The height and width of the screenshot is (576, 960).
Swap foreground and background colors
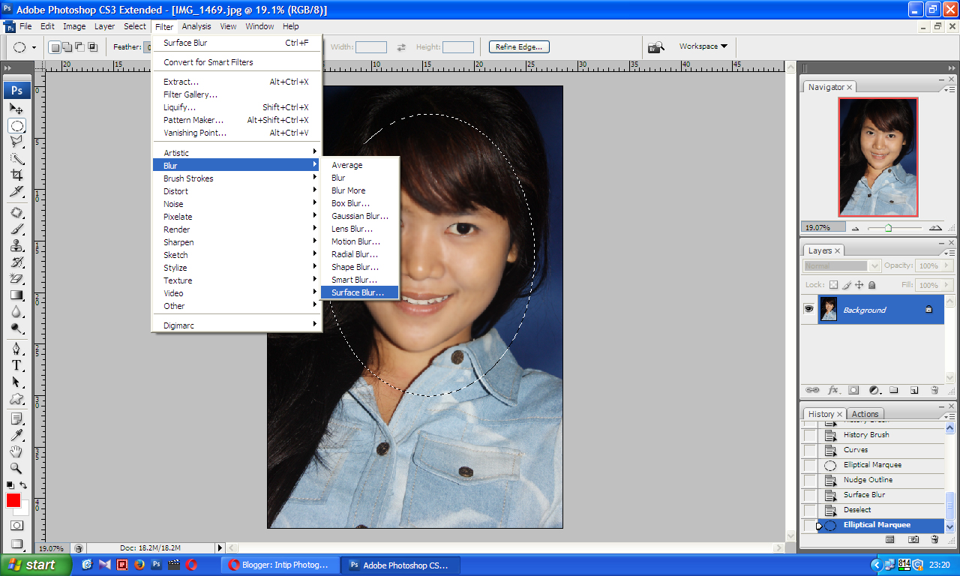coord(24,486)
